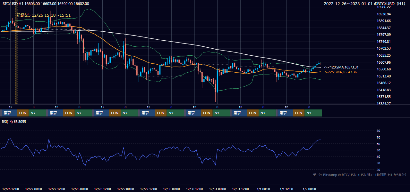Click the 12/28 12:00 date label
This screenshot has height=192, width=410.
103,189
